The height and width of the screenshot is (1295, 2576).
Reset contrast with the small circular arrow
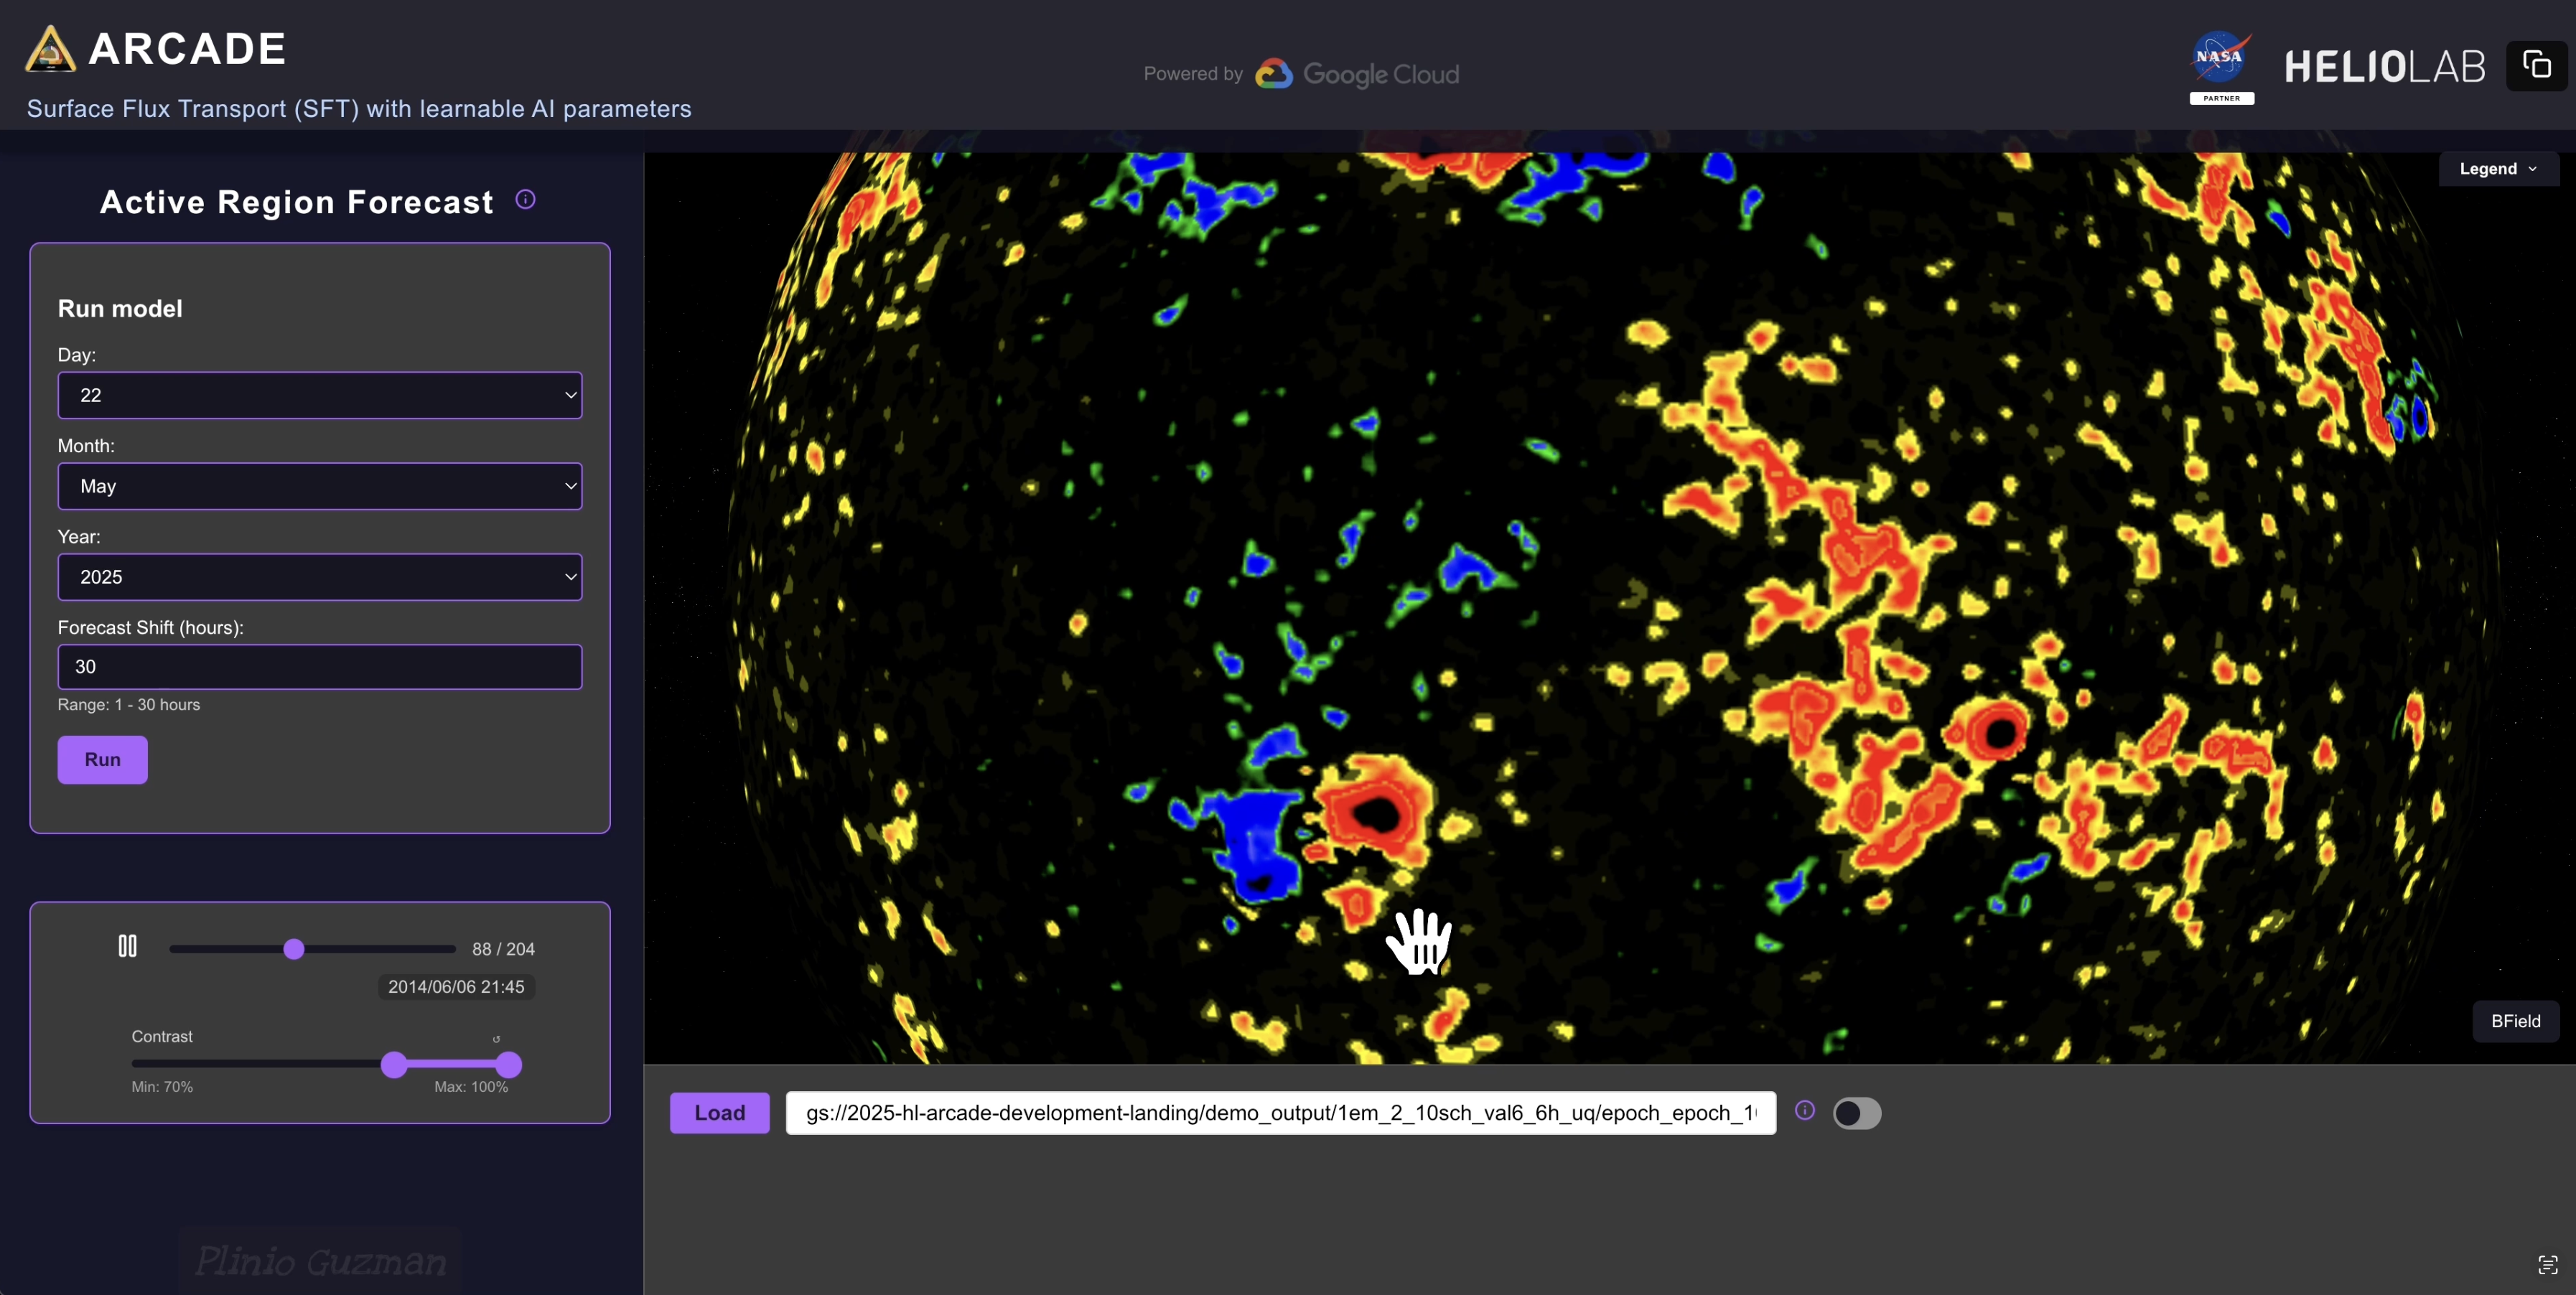pyautogui.click(x=497, y=1039)
